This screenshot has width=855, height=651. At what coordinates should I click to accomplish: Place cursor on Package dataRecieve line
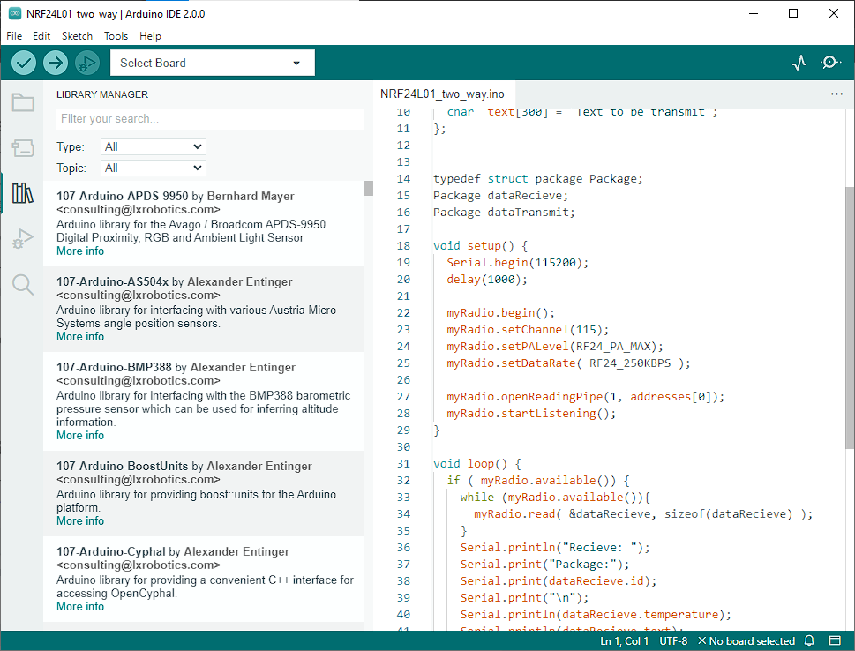point(500,196)
